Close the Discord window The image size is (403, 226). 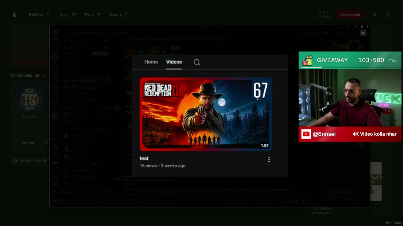point(367,27)
